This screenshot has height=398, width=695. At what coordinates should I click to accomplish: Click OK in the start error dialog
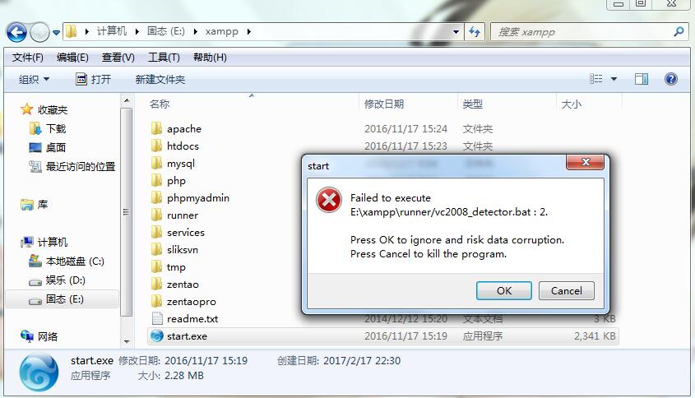click(x=504, y=291)
